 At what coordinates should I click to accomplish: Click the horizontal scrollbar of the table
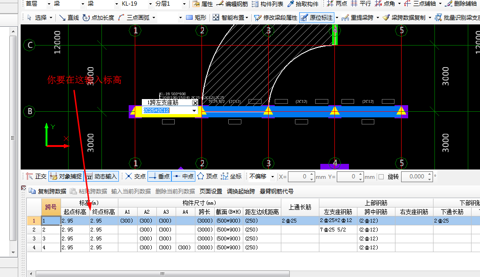click(x=162, y=274)
